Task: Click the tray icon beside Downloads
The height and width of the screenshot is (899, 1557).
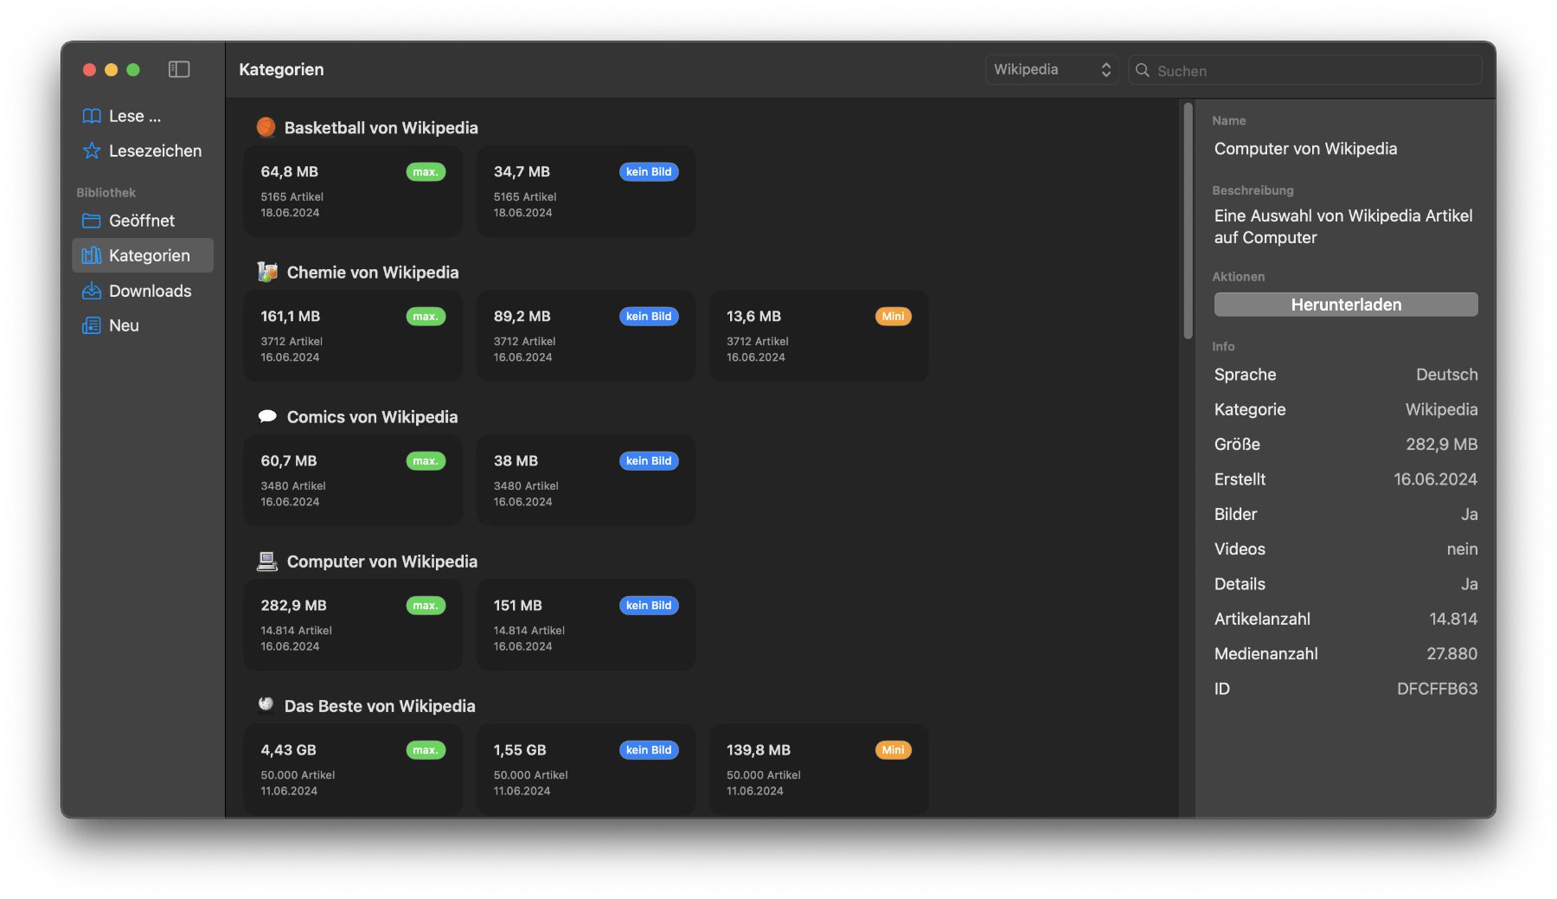Action: coord(92,291)
